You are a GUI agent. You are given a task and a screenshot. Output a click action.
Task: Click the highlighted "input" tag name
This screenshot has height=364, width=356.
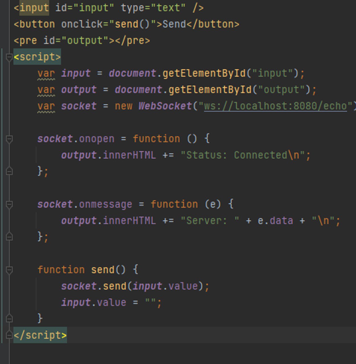point(34,8)
